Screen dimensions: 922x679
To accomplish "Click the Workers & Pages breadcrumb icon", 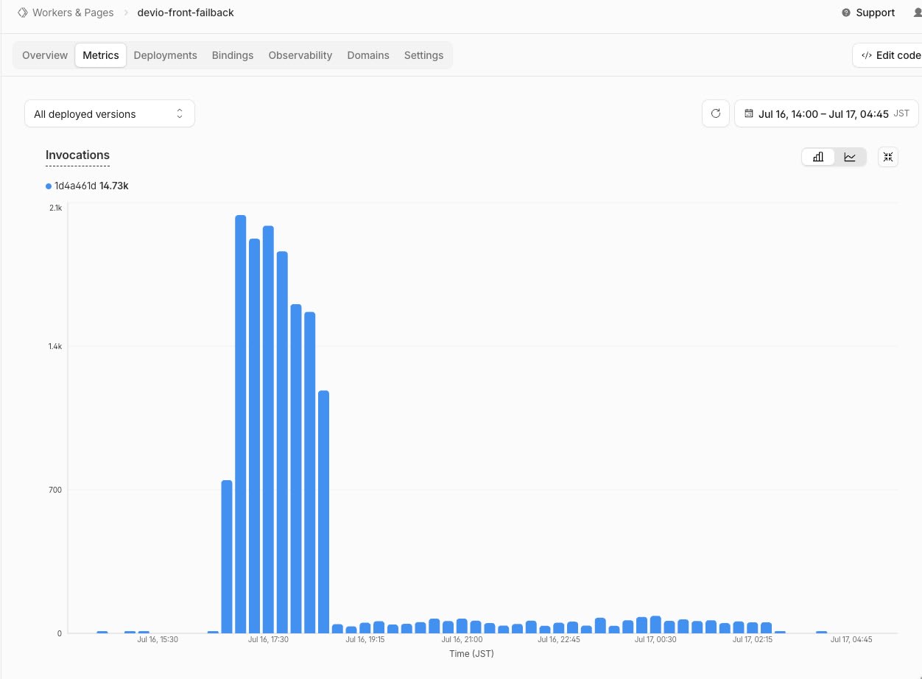I will 23,13.
